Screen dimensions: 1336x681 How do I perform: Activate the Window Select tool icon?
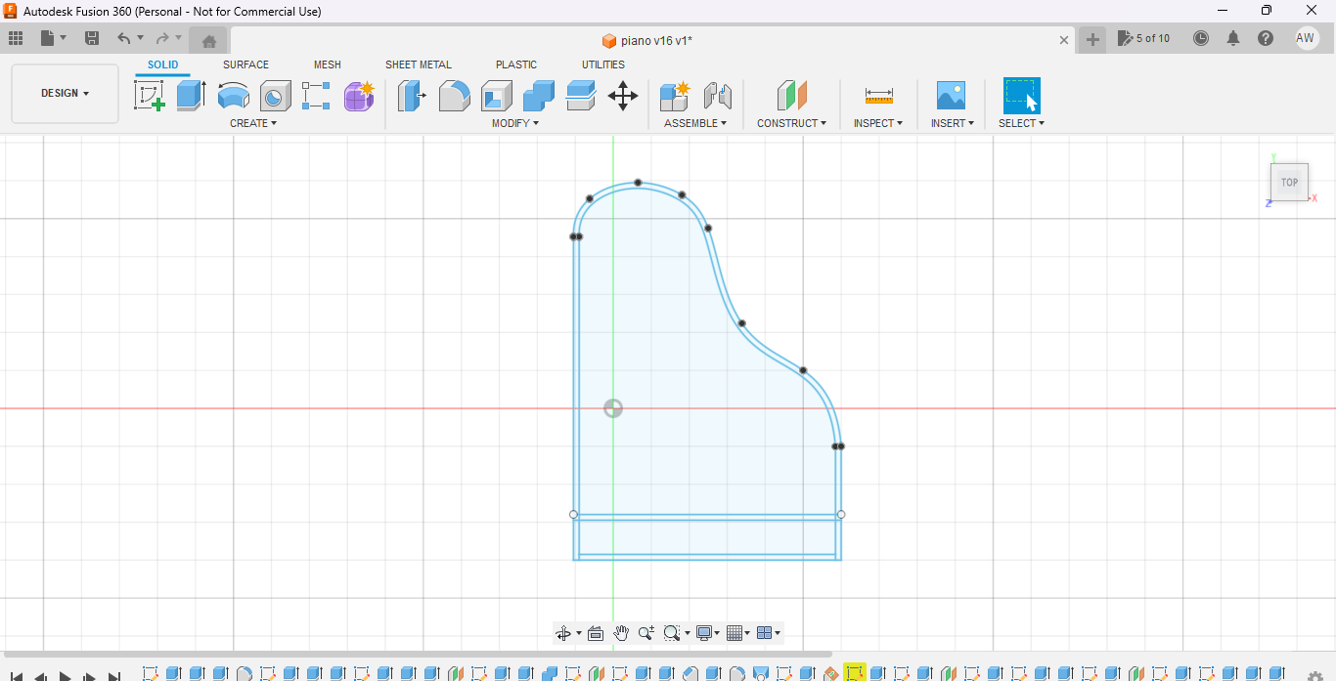click(1022, 96)
